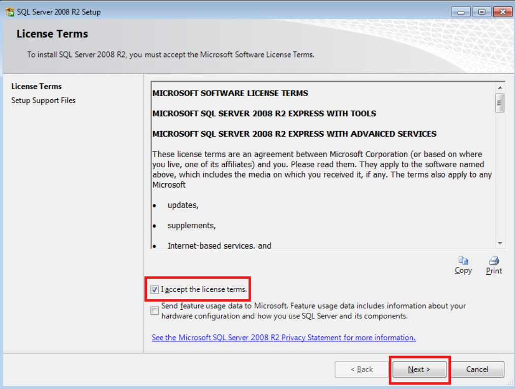Cancel the SQL Server setup
515x389 pixels.
476,370
